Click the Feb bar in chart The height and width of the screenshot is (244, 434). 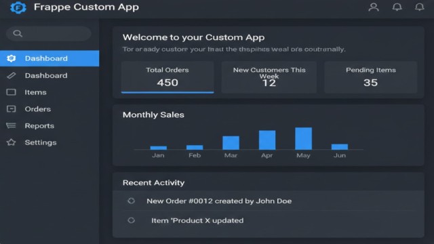click(195, 147)
